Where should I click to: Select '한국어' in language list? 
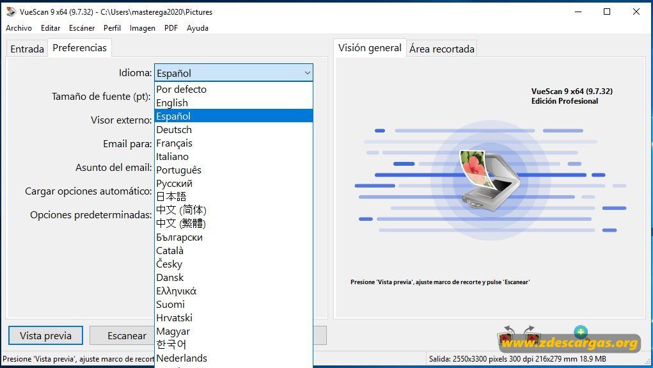tap(233, 345)
